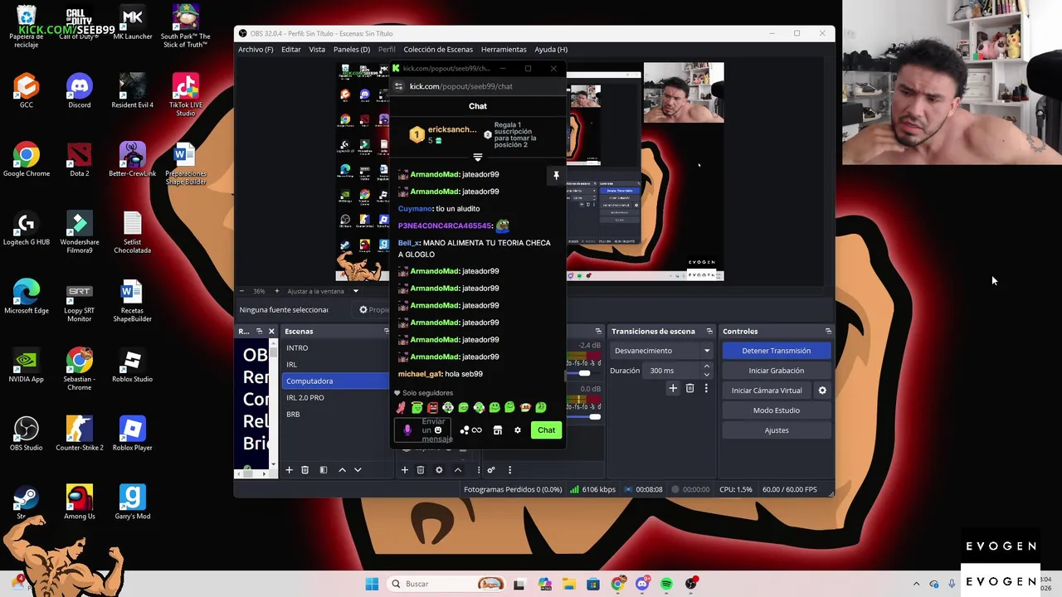Open transition properties kebab menu
The height and width of the screenshot is (597, 1062).
click(x=706, y=388)
